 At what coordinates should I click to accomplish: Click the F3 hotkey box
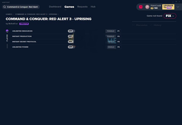119,42
